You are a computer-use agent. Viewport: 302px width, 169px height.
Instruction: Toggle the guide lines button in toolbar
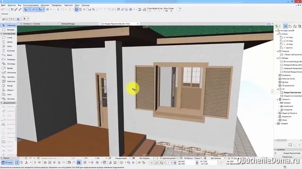[x=26, y=9]
